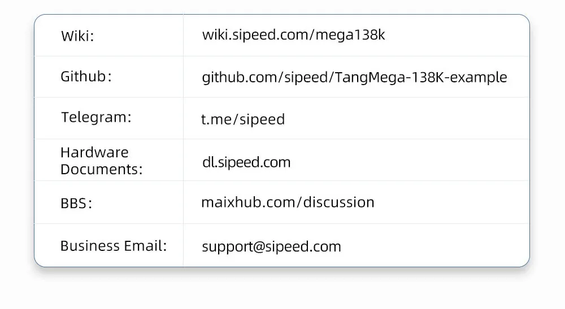Image resolution: width=565 pixels, height=309 pixels.
Task: Select the Telegram: row label
Action: tap(96, 117)
